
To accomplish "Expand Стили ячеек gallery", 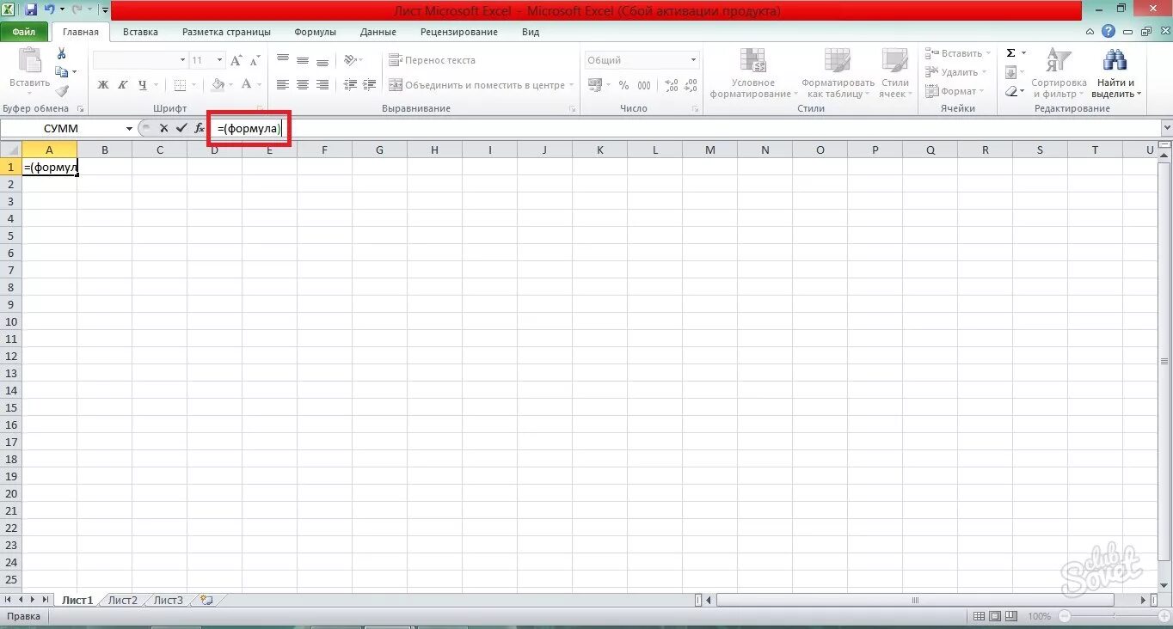I will [x=894, y=73].
